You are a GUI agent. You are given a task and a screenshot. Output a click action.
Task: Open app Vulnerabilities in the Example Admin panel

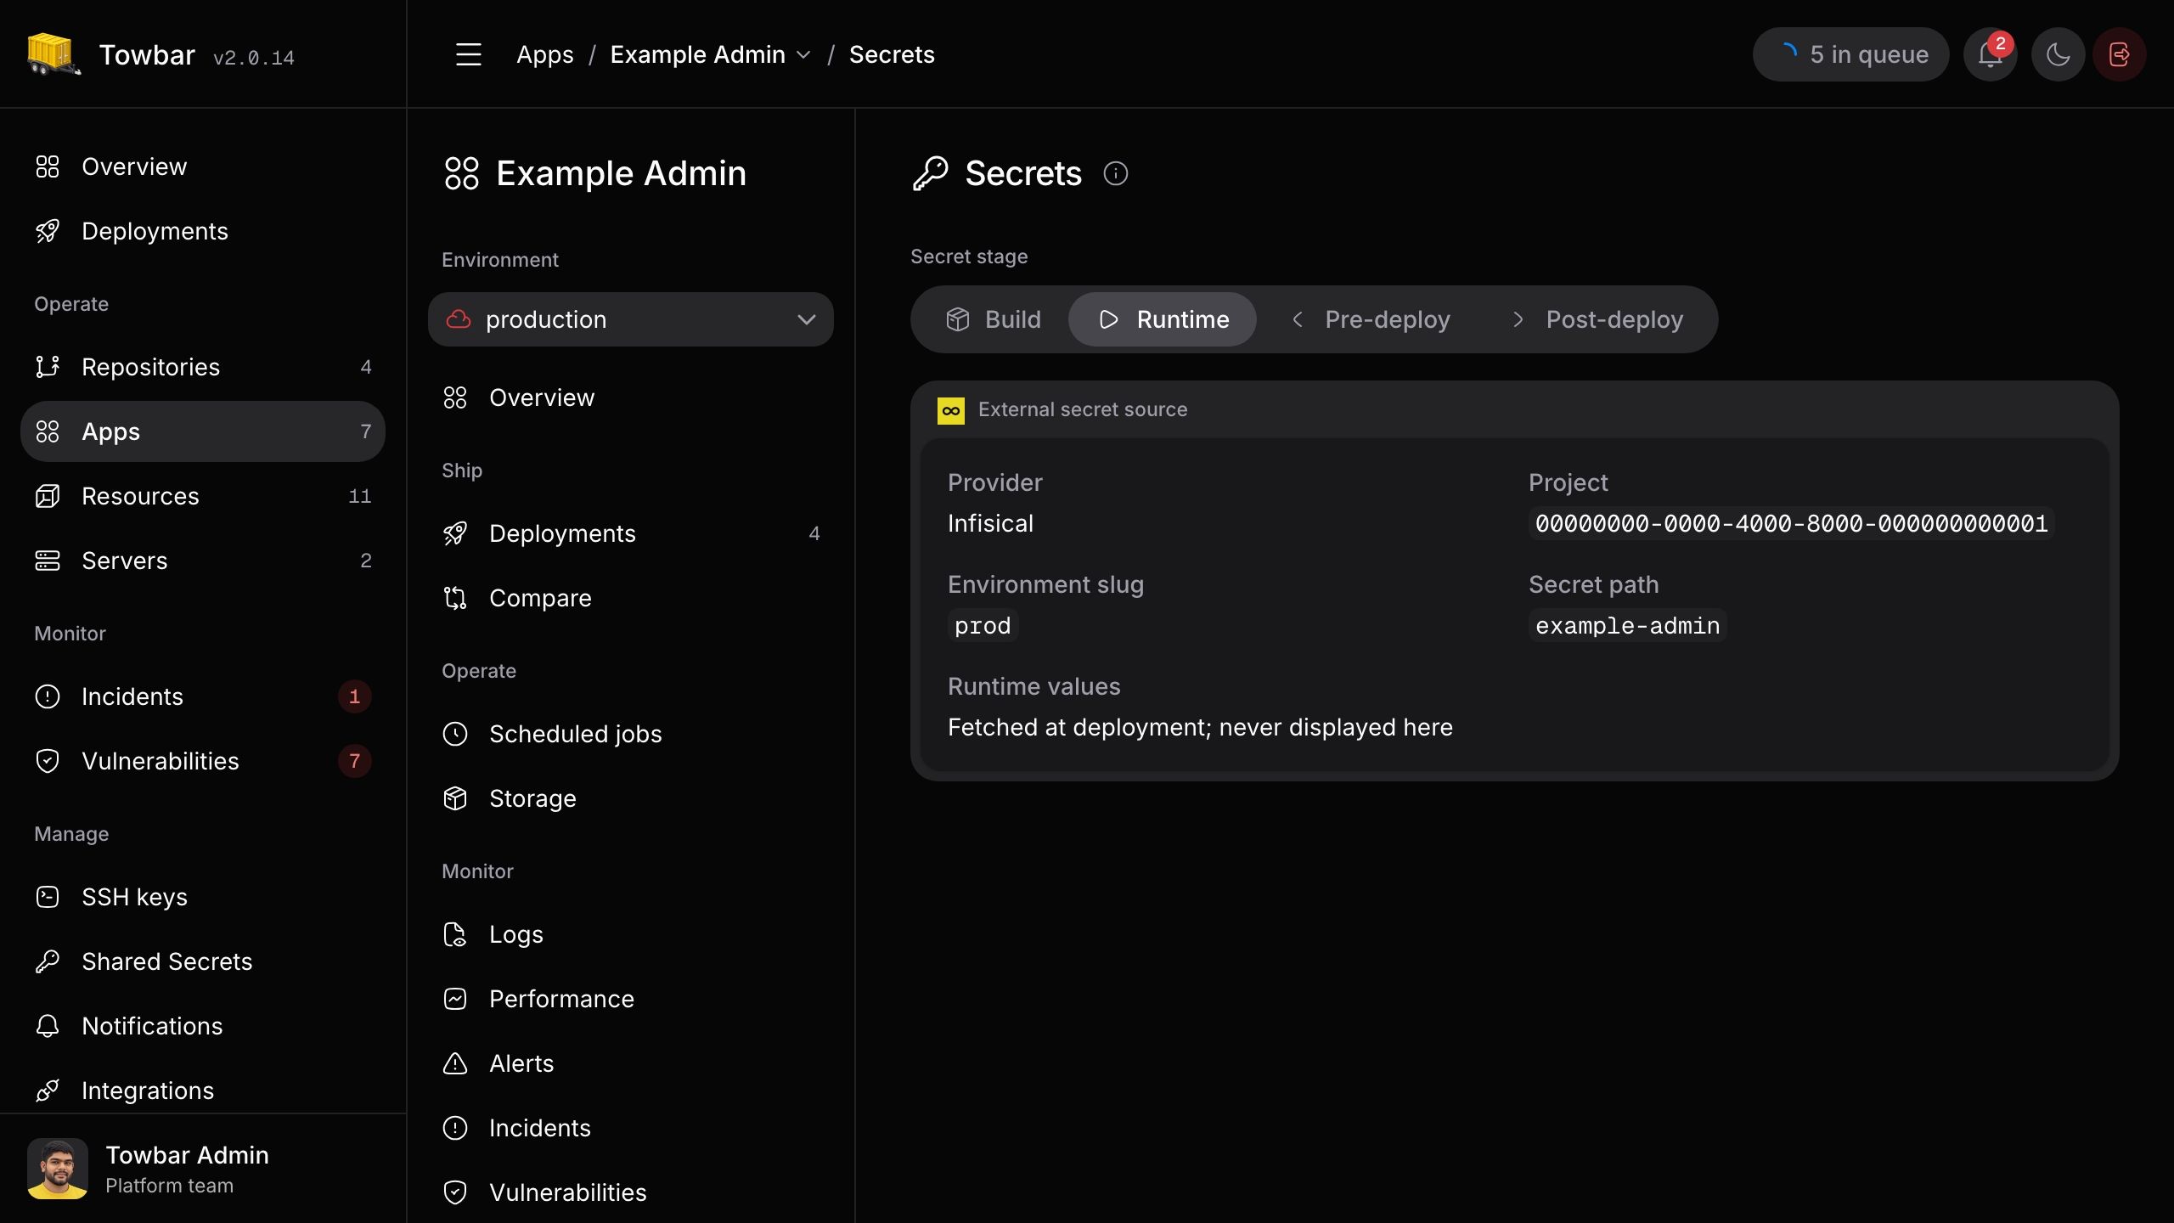point(630,1192)
